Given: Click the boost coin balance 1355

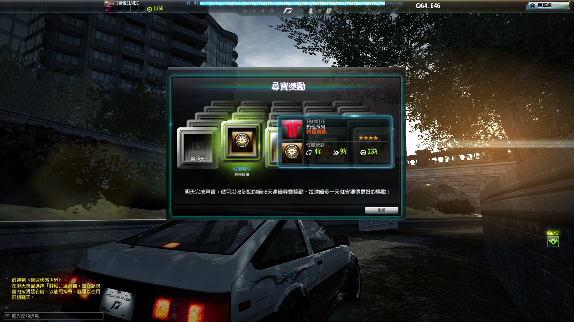Looking at the screenshot, I should point(155,9).
